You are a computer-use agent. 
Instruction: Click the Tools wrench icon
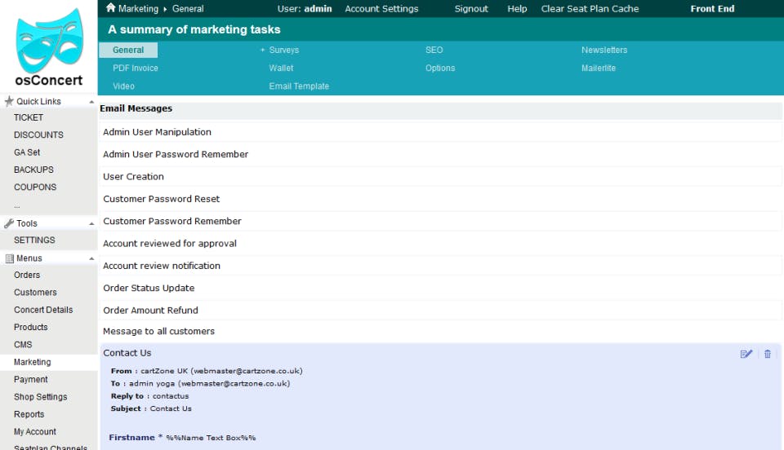tap(8, 223)
